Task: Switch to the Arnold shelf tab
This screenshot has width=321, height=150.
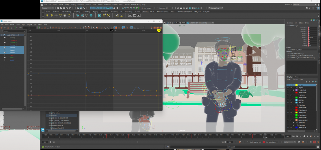Action: pos(145,12)
